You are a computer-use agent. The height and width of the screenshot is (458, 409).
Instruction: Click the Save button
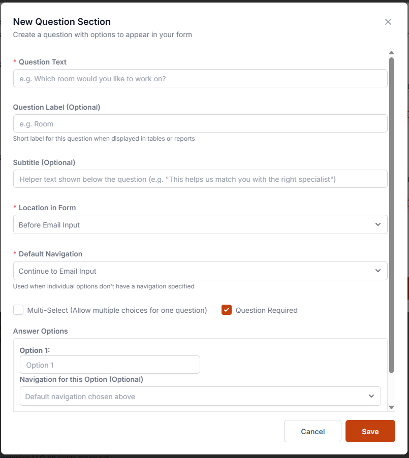370,431
